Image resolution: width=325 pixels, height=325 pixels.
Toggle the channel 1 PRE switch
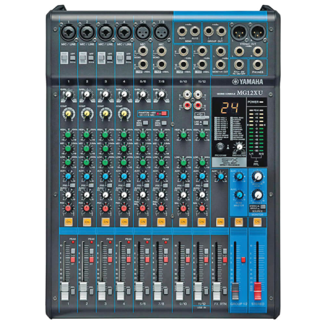73,185
